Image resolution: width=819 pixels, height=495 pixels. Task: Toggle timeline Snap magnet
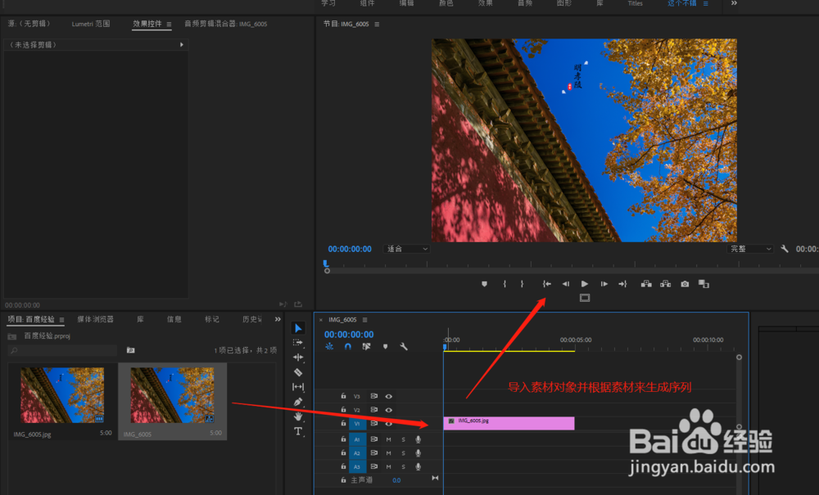coord(348,346)
